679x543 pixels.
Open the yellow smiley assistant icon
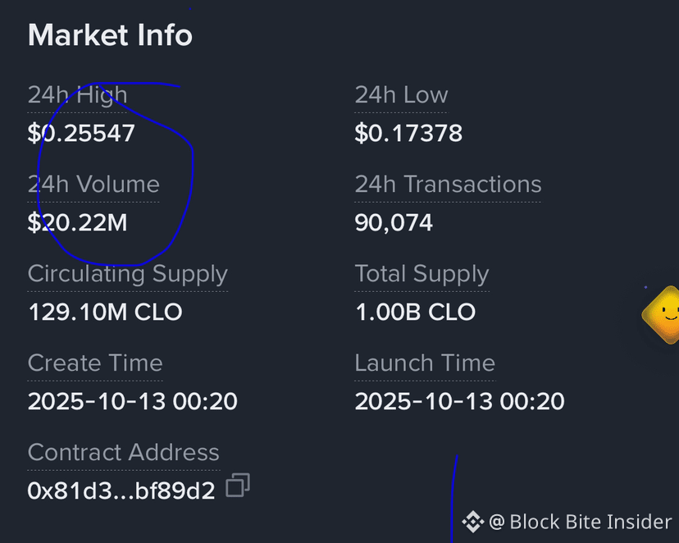pyautogui.click(x=661, y=315)
